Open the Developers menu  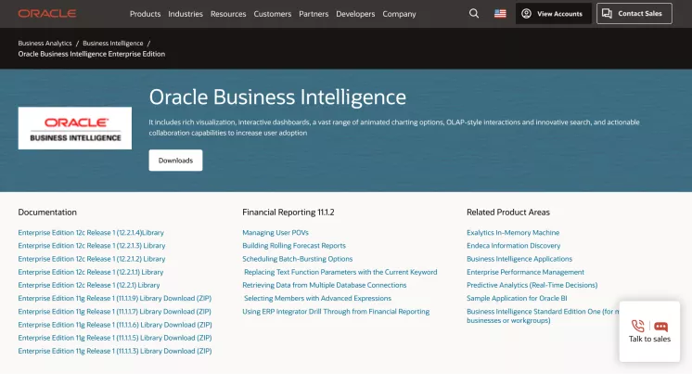tap(355, 14)
